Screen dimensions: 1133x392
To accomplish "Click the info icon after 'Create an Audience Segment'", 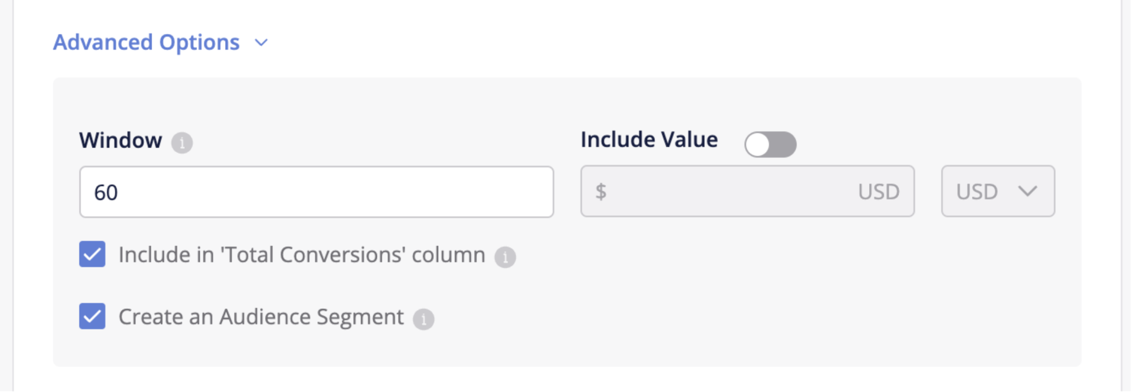I will [x=423, y=318].
